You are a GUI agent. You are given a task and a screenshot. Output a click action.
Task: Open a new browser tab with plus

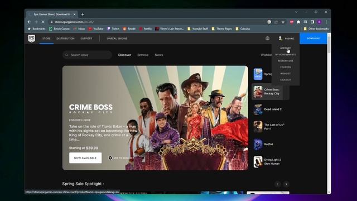[x=83, y=14]
